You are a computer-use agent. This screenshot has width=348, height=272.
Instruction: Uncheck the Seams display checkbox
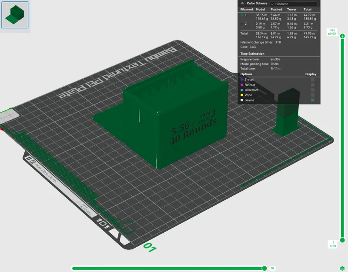[312, 100]
